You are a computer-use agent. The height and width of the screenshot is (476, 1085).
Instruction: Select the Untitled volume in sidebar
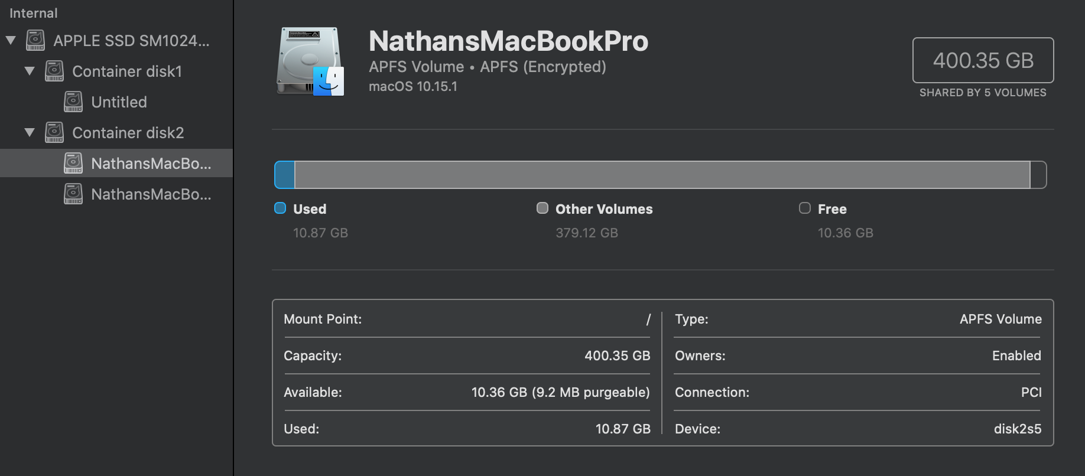pyautogui.click(x=119, y=102)
